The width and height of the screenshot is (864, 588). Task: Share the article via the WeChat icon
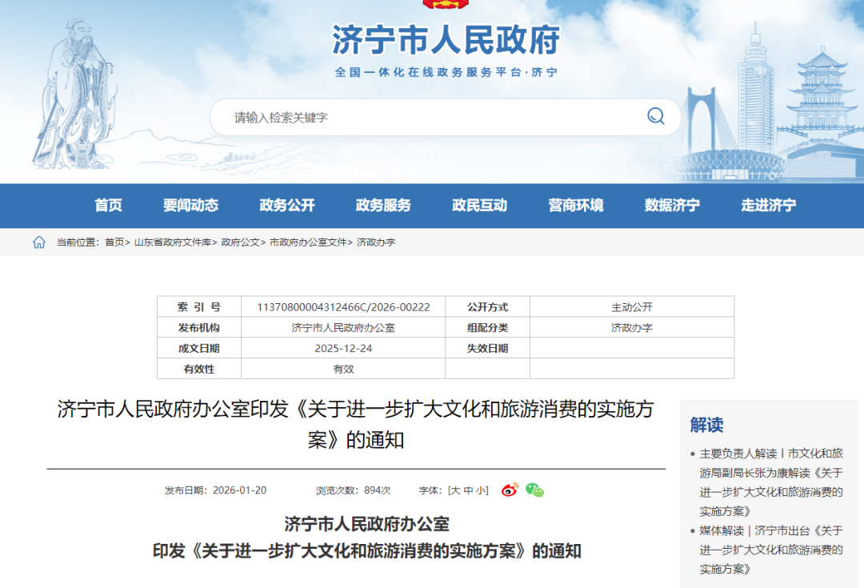pyautogui.click(x=534, y=490)
